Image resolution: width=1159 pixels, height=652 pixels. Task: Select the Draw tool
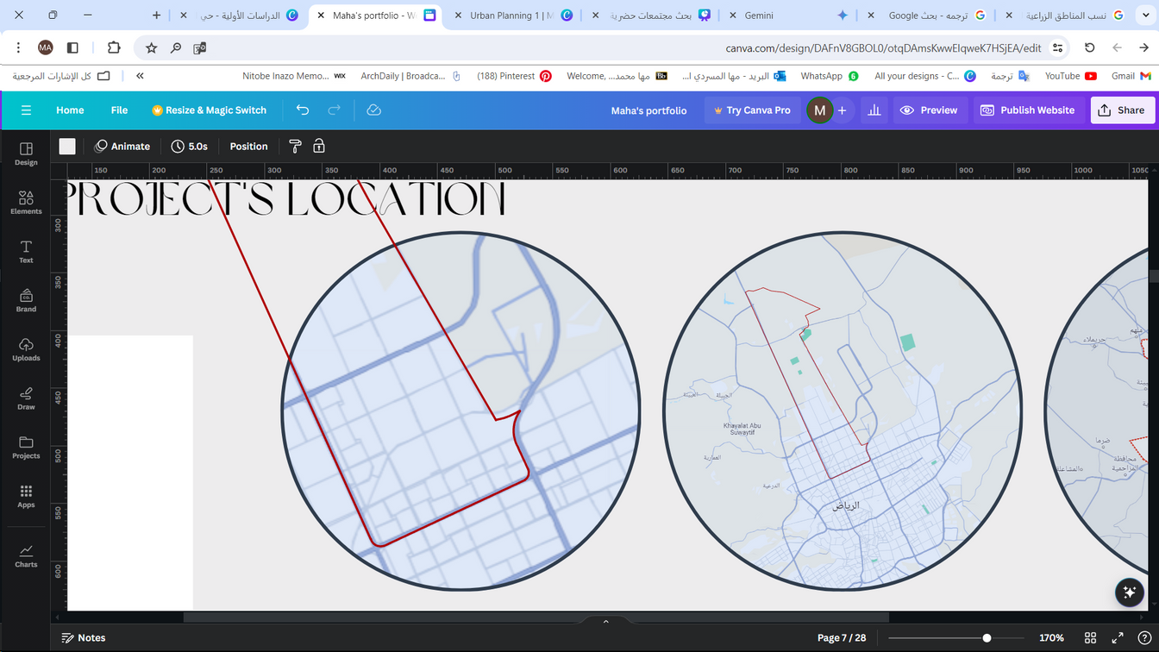tap(26, 398)
